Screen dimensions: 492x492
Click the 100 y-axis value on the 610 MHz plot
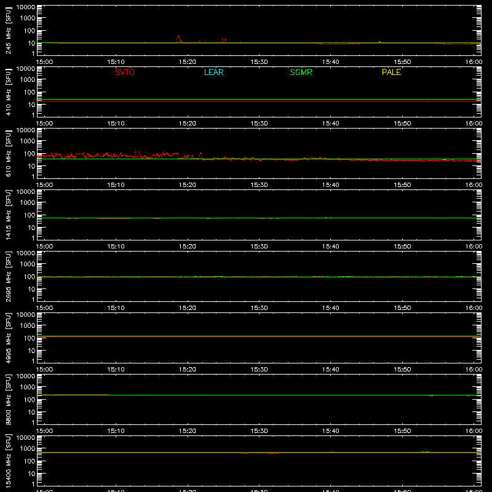tap(30, 153)
